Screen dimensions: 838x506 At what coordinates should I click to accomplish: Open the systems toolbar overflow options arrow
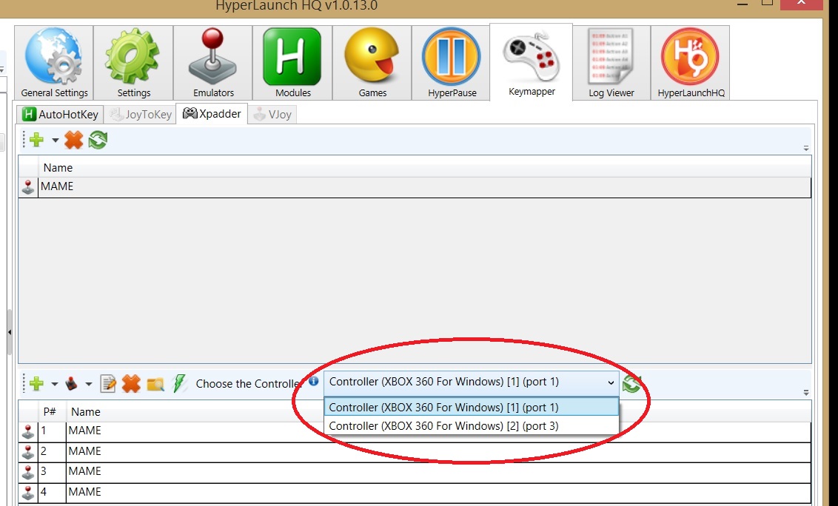tap(806, 148)
